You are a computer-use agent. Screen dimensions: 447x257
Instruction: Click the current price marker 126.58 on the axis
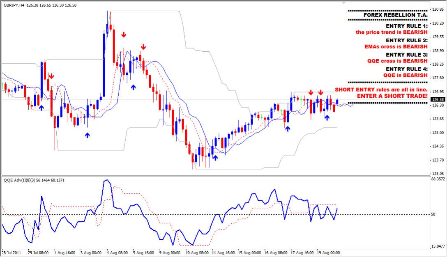click(x=438, y=99)
